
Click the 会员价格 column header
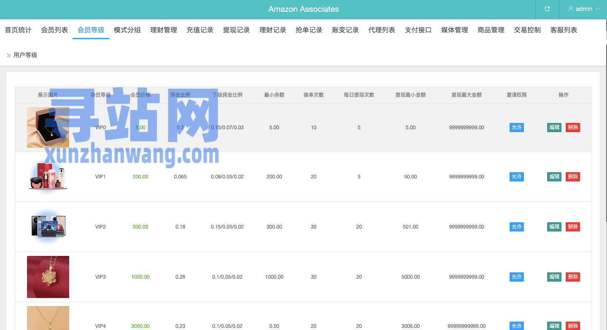tap(140, 95)
